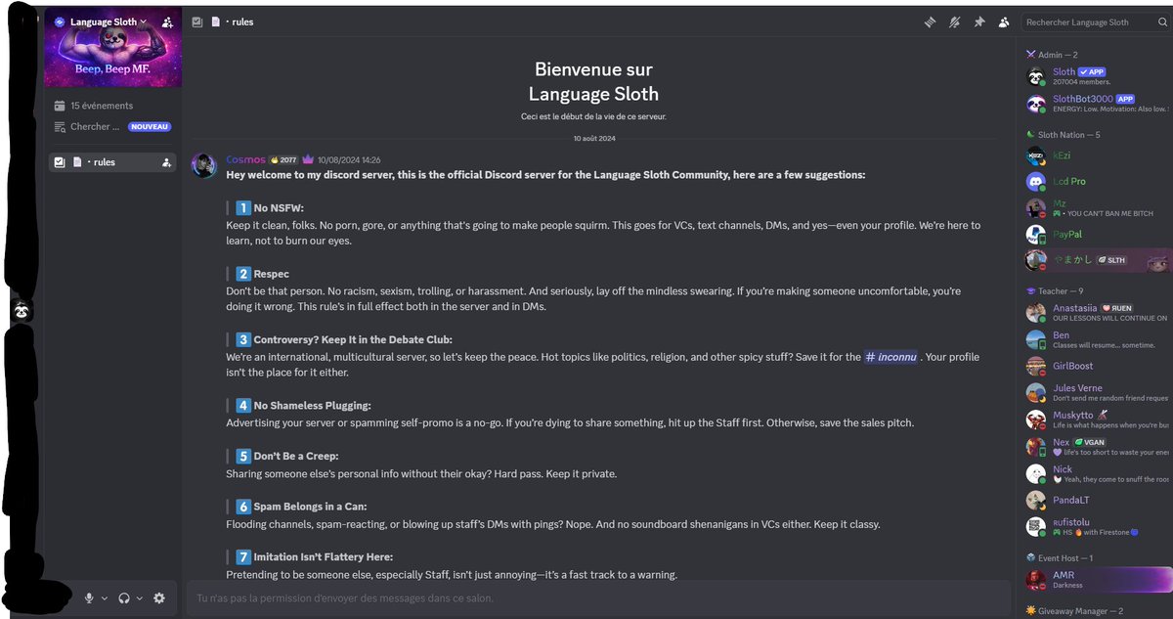Click PayPal member avatar

pyautogui.click(x=1035, y=235)
